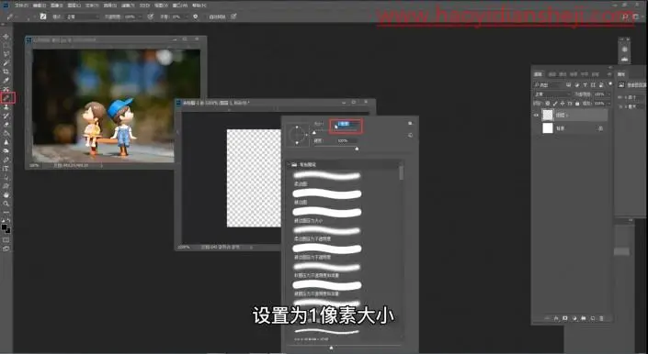This screenshot has height=354, width=648.
Task: Open the Edit Toolbar ellipsis button
Action: 6,212
